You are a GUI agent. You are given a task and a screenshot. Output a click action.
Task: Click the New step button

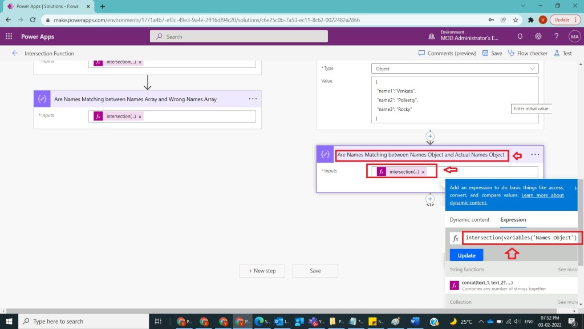point(262,271)
